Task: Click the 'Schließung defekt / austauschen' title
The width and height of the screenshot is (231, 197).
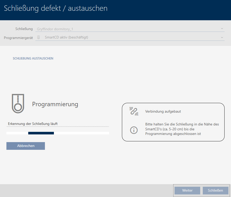Action: click(56, 8)
